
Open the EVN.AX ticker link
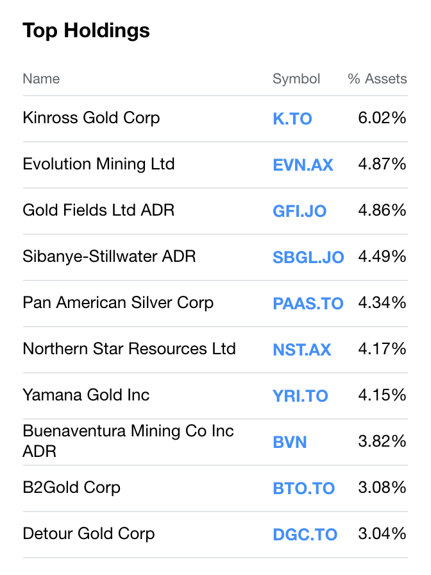303,165
